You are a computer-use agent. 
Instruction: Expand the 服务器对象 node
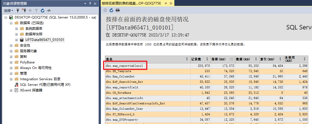click(x=11, y=51)
